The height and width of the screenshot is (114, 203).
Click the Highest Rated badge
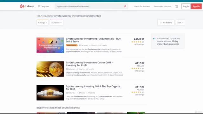click(72, 45)
